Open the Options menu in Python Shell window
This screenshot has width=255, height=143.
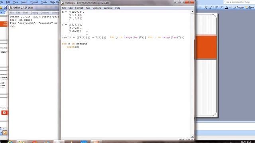pos(45,13)
